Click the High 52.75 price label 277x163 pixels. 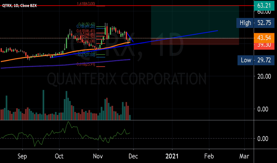click(255, 23)
